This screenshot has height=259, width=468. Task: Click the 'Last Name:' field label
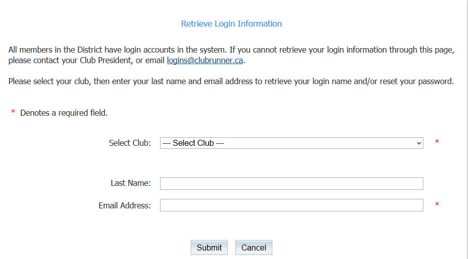click(130, 183)
